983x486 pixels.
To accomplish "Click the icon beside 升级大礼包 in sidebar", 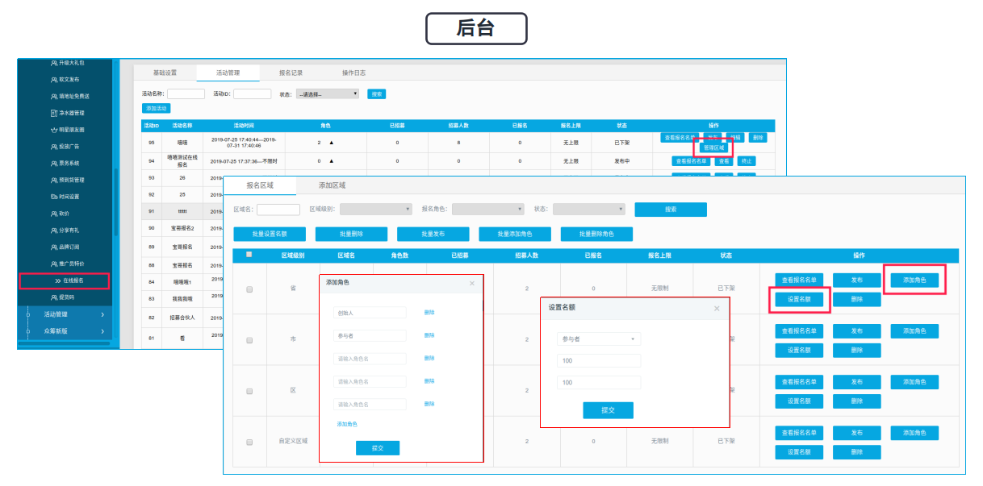I will tap(53, 63).
